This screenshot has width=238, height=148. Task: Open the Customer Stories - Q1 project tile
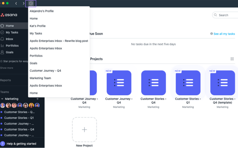(188, 83)
